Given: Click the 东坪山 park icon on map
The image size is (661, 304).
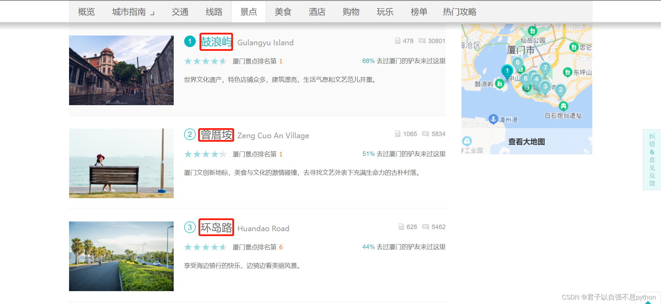Looking at the screenshot, I should (x=568, y=72).
